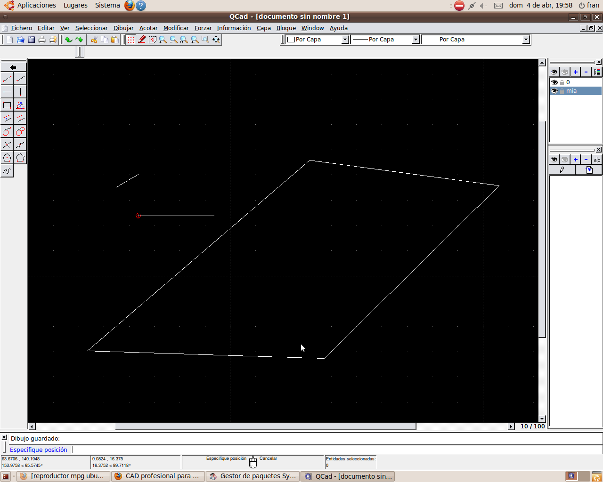
Task: Open Print Preview from the toolbar
Action: [x=53, y=40]
